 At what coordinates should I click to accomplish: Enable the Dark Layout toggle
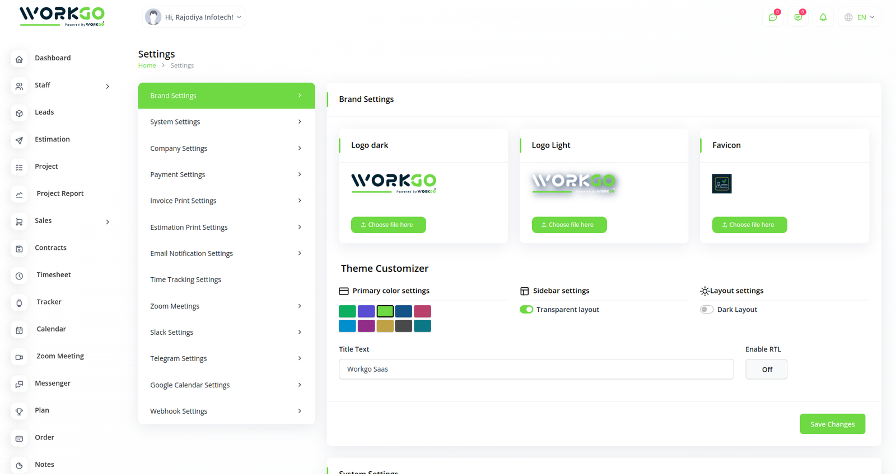(x=707, y=310)
